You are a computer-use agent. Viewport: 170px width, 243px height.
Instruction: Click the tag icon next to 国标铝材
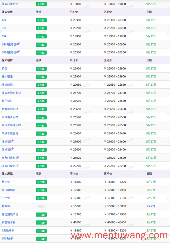tap(13, 149)
